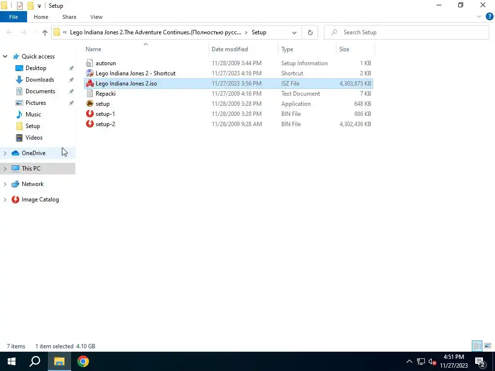Select the Lego Indiana Jones 2 - Shortcut icon

click(89, 73)
